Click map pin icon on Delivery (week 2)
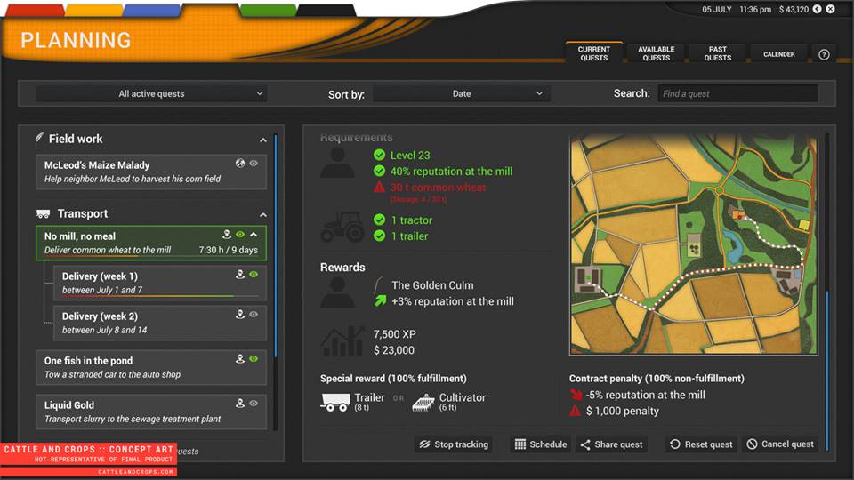 pos(240,315)
